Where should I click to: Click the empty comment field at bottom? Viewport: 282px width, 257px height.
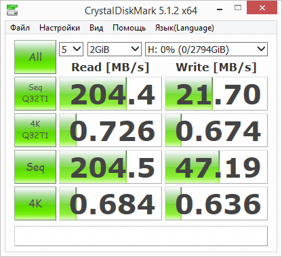141,236
